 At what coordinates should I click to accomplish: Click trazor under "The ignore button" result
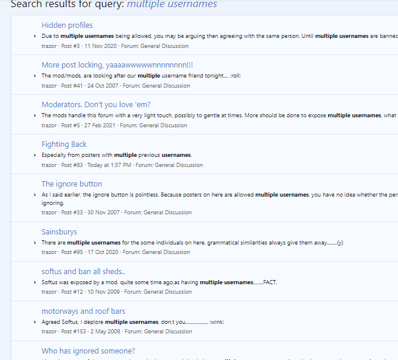(x=49, y=213)
